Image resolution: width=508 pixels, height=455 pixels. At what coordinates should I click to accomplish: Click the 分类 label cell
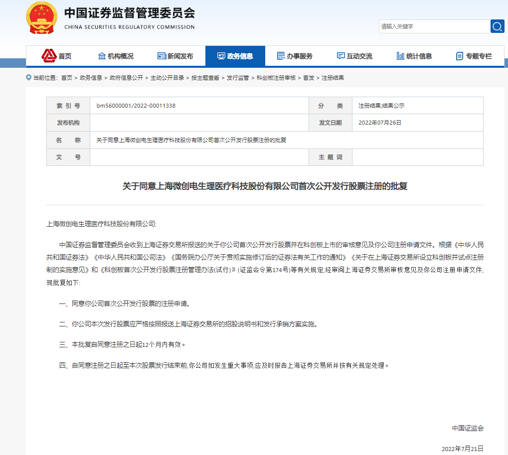click(x=331, y=106)
